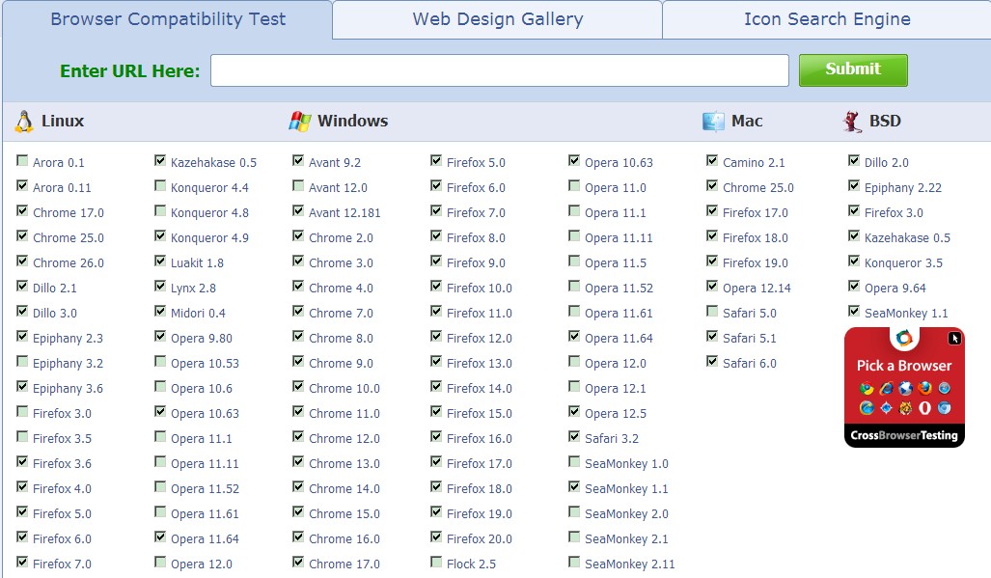991x578 pixels.
Task: Select Opera 12.1 checkbox
Action: click(x=574, y=387)
